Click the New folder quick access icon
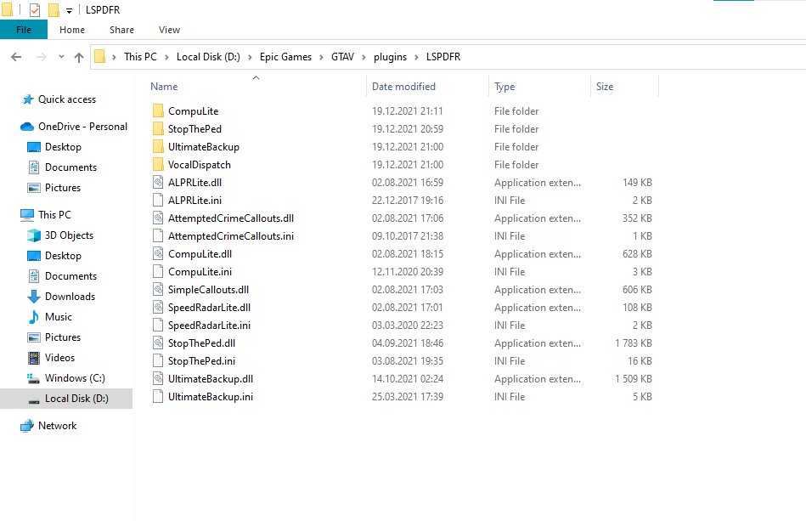The height and width of the screenshot is (521, 806). pyautogui.click(x=54, y=9)
